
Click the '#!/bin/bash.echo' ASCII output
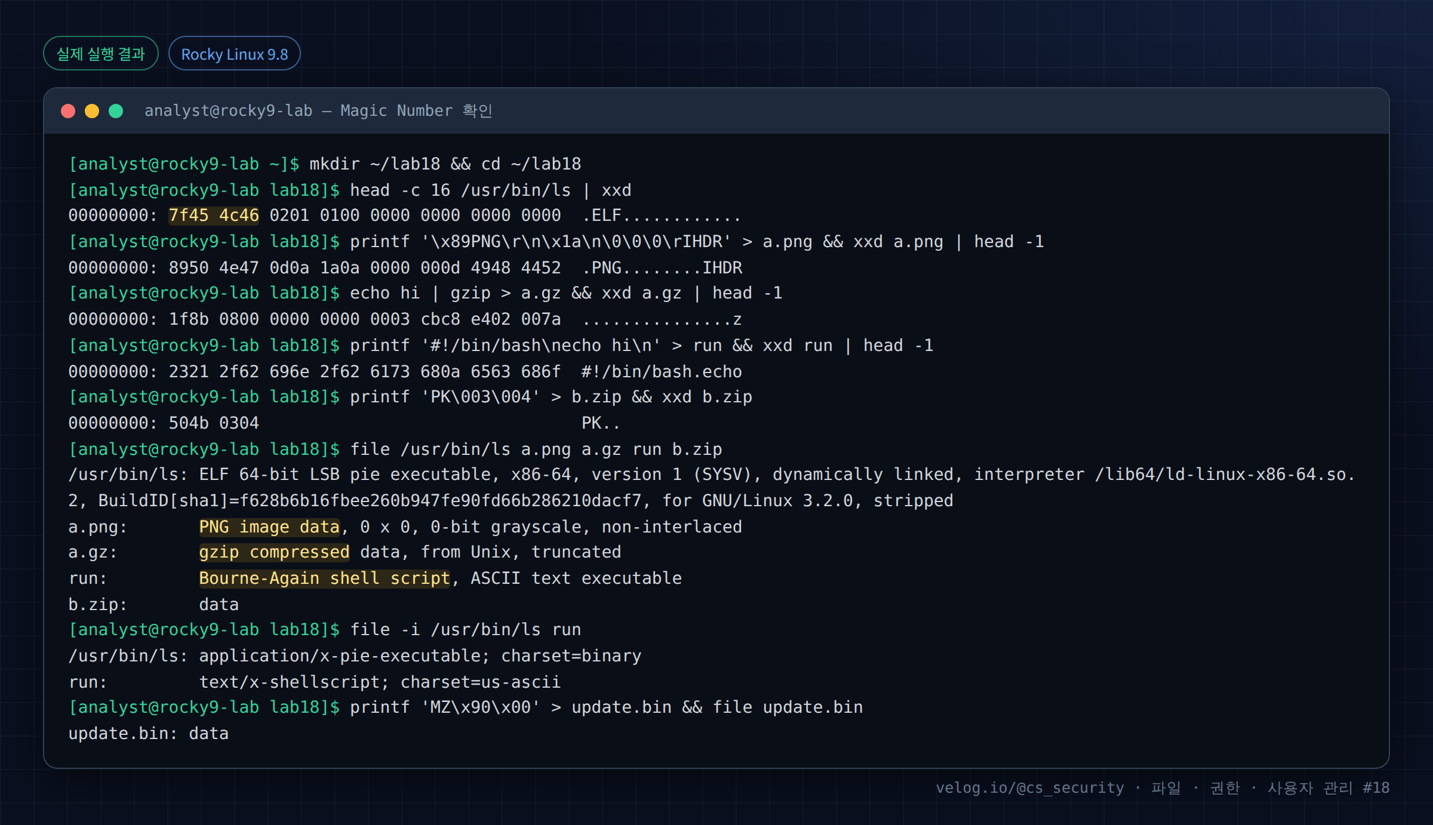coord(662,371)
